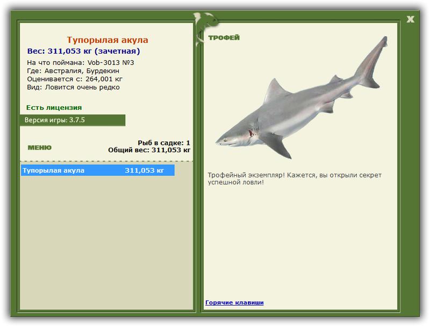Click the ТРОФЕЙ heading label
The height and width of the screenshot is (327, 430).
tap(224, 38)
